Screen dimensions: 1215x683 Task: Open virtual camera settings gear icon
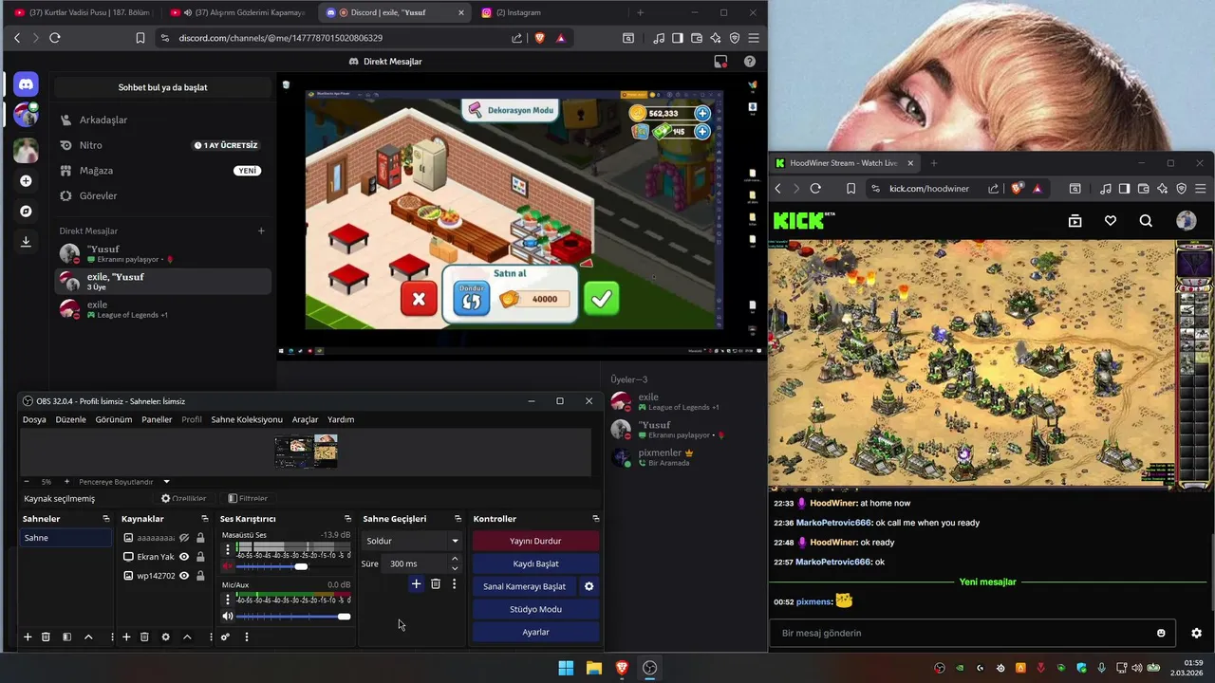(x=589, y=586)
